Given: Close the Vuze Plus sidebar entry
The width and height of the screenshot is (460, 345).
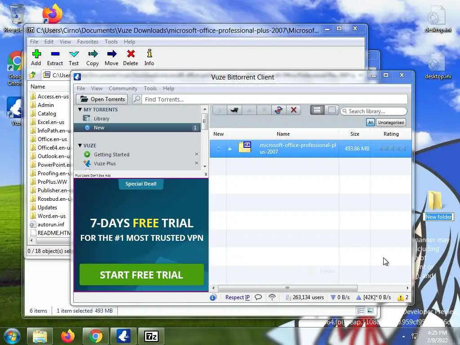Looking at the screenshot, I should tap(197, 163).
